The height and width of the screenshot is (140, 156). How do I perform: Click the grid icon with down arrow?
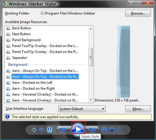point(62,130)
